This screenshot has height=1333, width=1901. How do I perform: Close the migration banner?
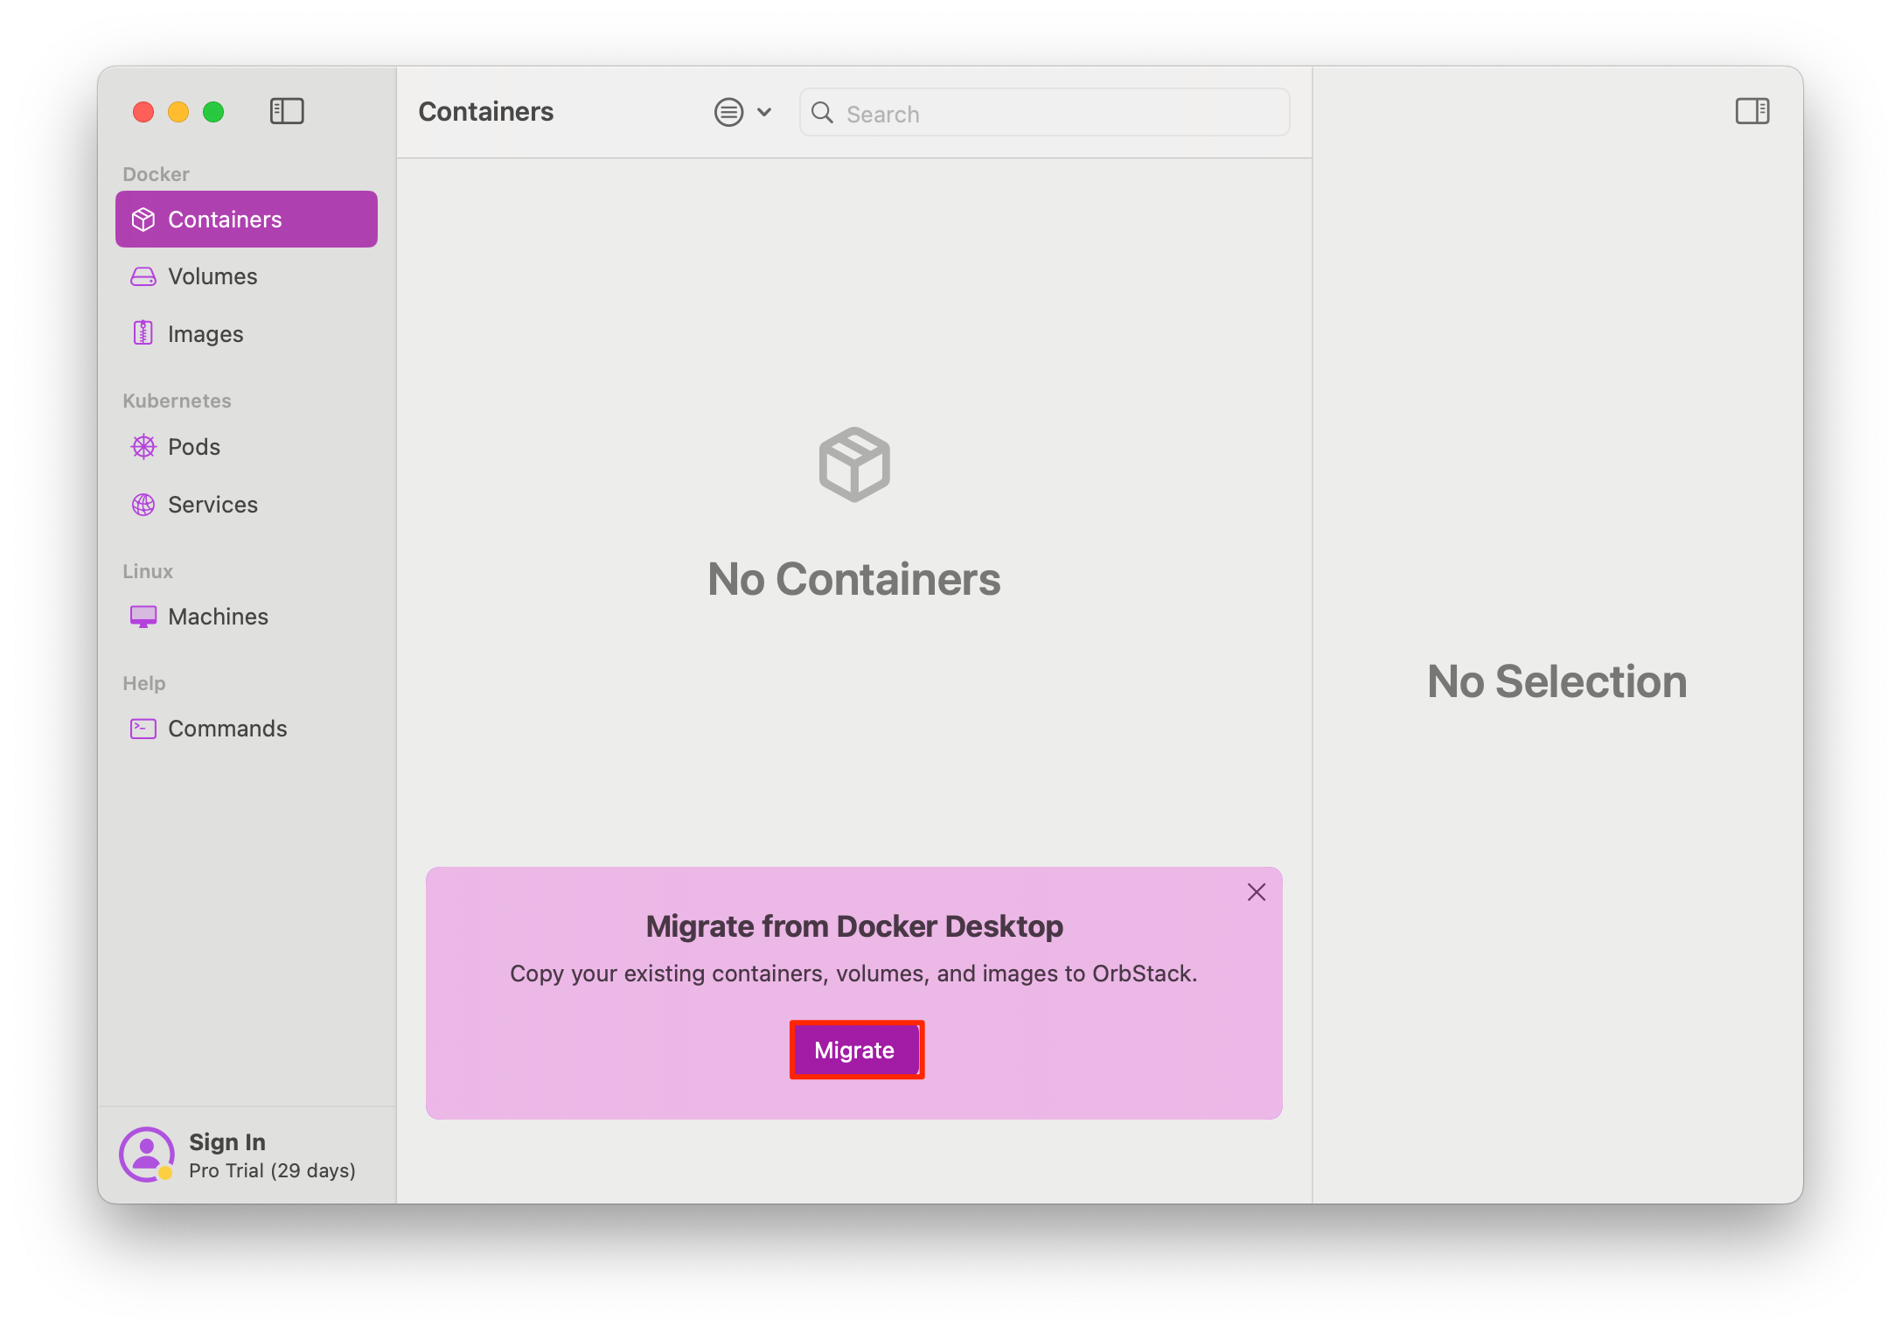(x=1256, y=891)
